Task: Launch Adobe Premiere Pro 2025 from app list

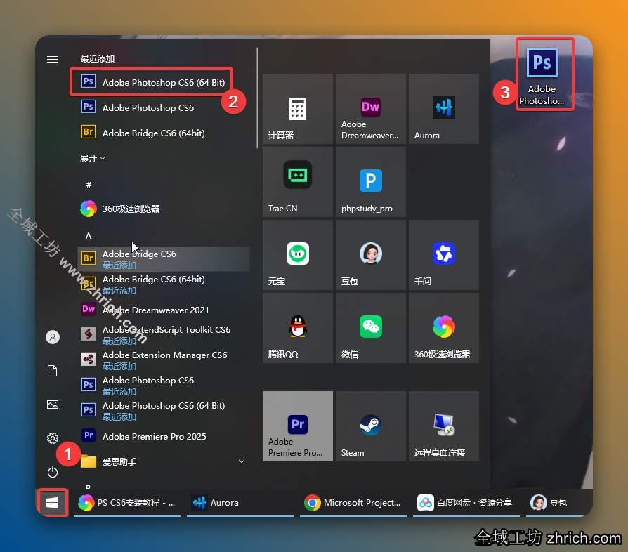Action: [164, 436]
